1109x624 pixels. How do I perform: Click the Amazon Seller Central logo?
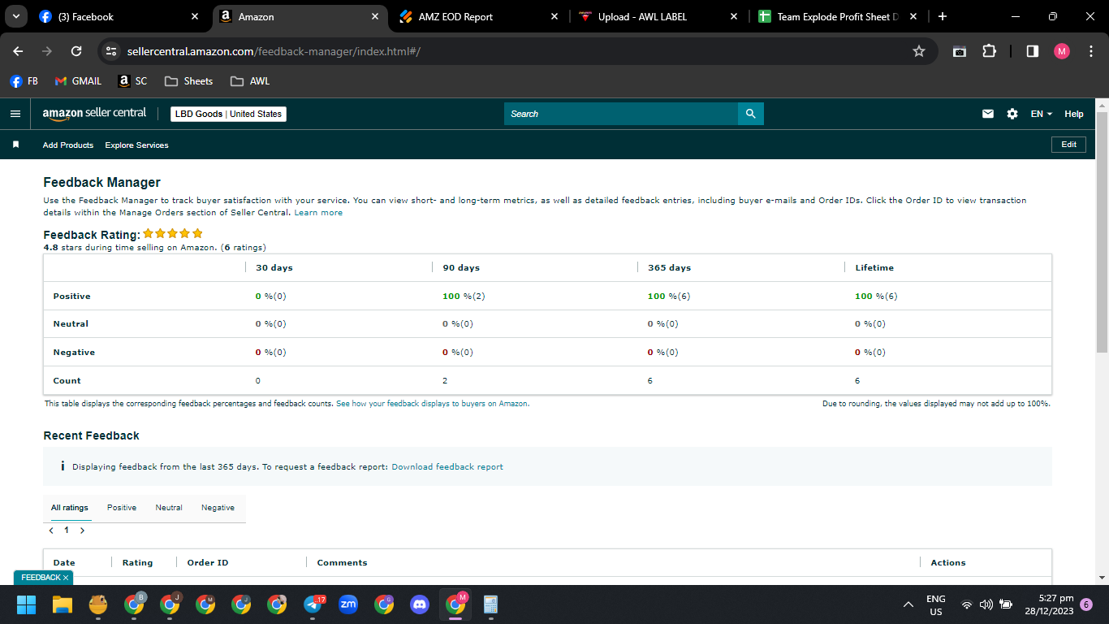click(94, 114)
